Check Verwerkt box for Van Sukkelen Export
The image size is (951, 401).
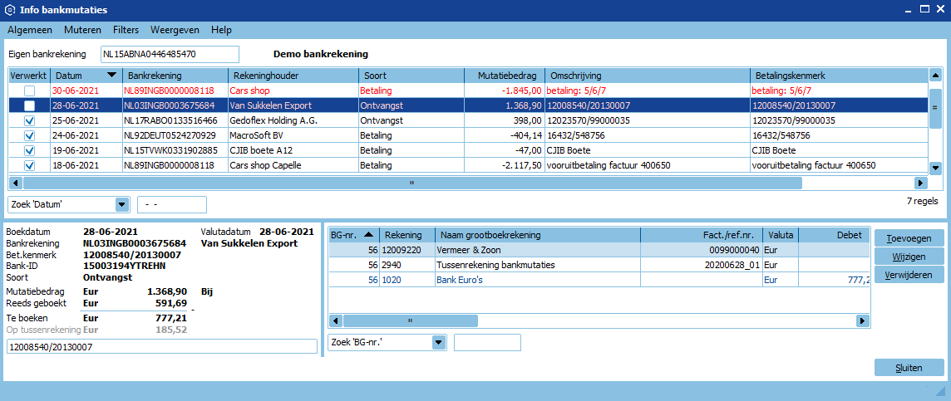[x=29, y=105]
